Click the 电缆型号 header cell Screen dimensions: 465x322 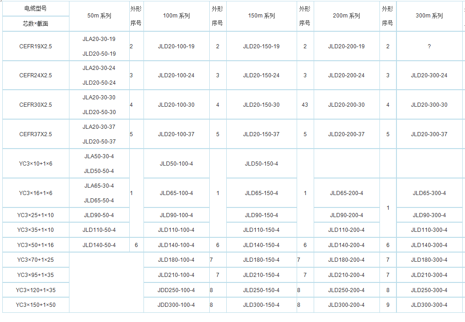pyautogui.click(x=35, y=9)
